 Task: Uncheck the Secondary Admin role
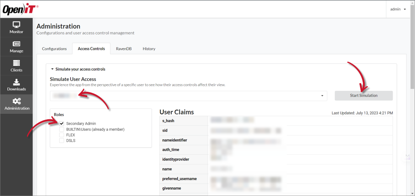click(x=61, y=123)
